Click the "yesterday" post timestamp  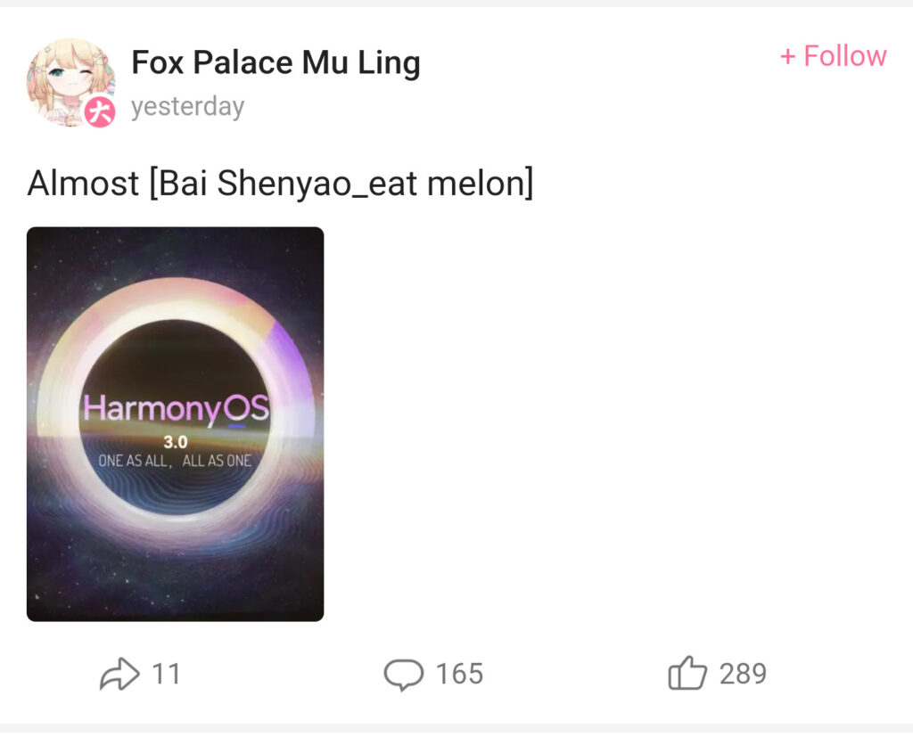(x=187, y=107)
